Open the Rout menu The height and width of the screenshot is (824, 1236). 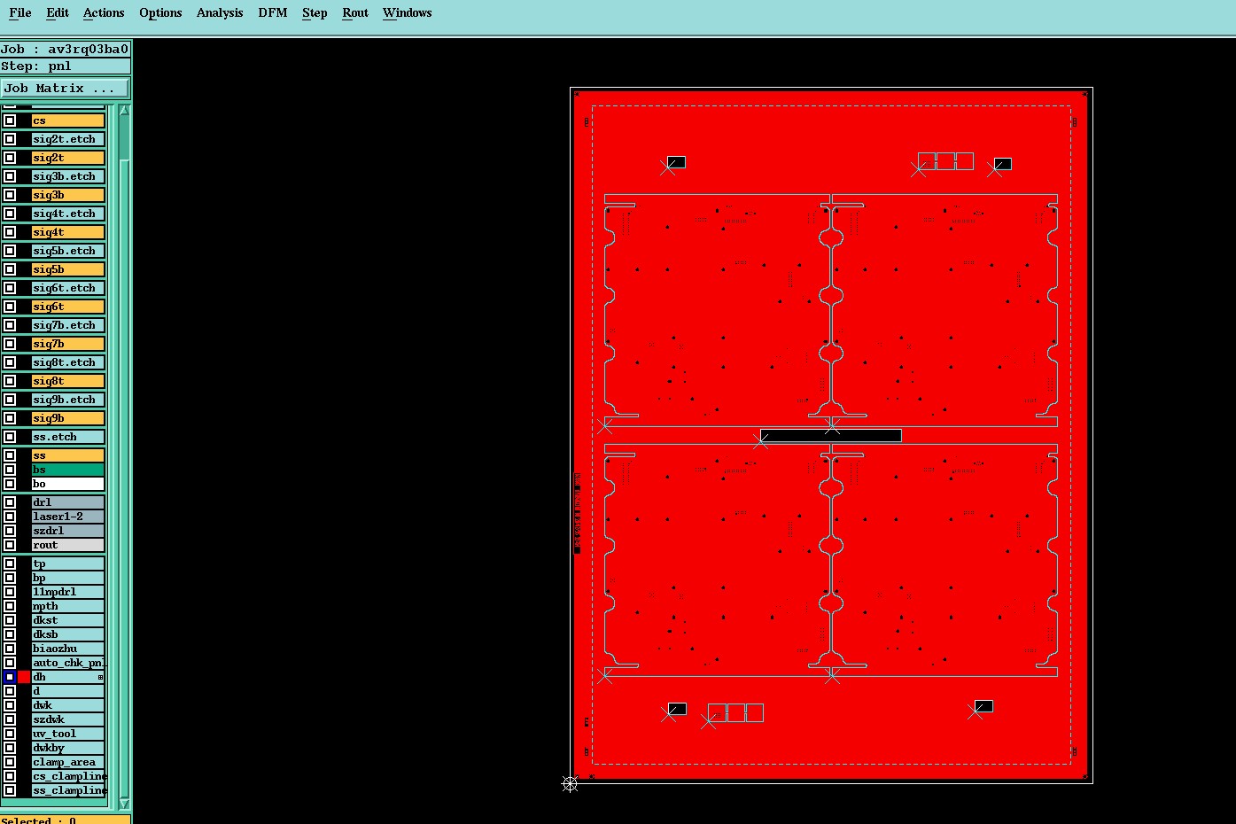(x=355, y=12)
